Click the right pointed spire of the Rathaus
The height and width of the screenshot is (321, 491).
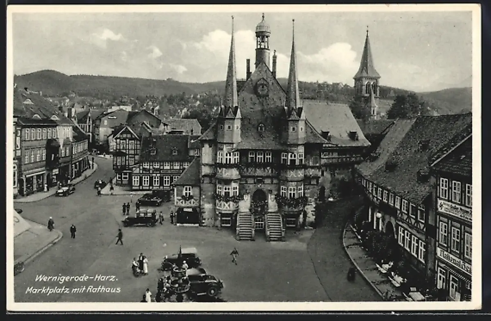click(293, 74)
